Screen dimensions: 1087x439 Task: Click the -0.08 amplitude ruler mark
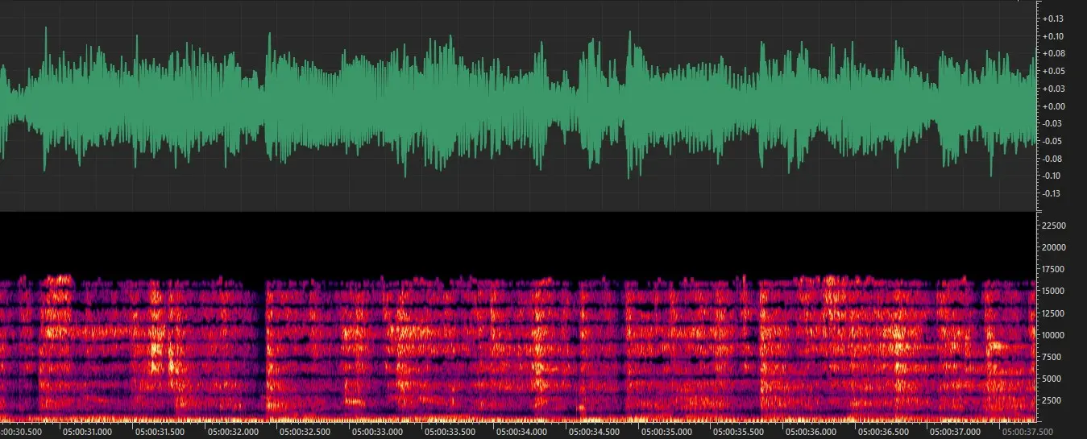click(x=1053, y=159)
